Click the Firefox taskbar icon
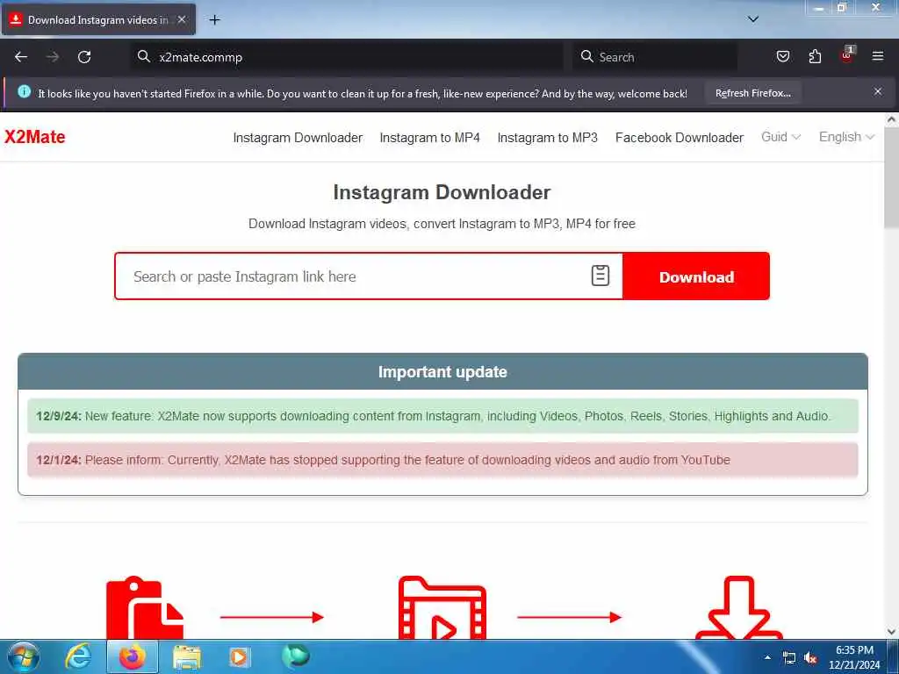The height and width of the screenshot is (674, 899). pyautogui.click(x=132, y=656)
